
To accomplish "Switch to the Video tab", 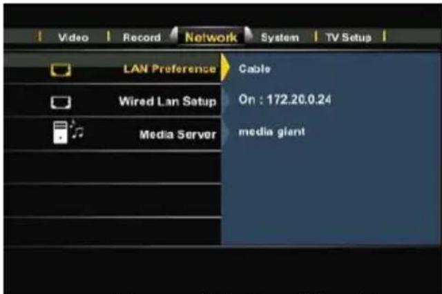I will pos(73,37).
